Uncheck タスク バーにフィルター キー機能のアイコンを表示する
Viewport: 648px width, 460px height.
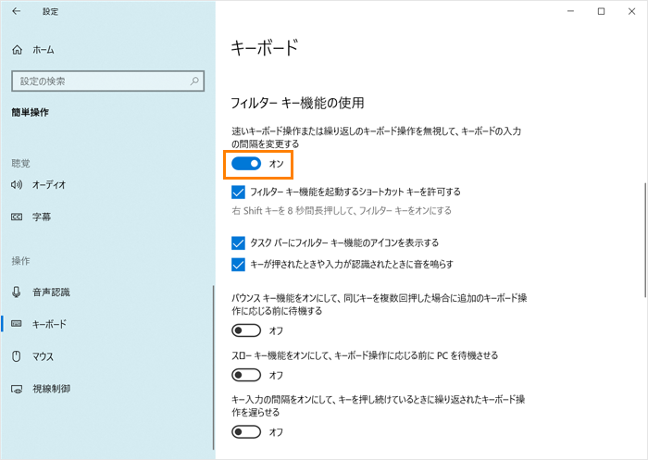click(x=238, y=243)
